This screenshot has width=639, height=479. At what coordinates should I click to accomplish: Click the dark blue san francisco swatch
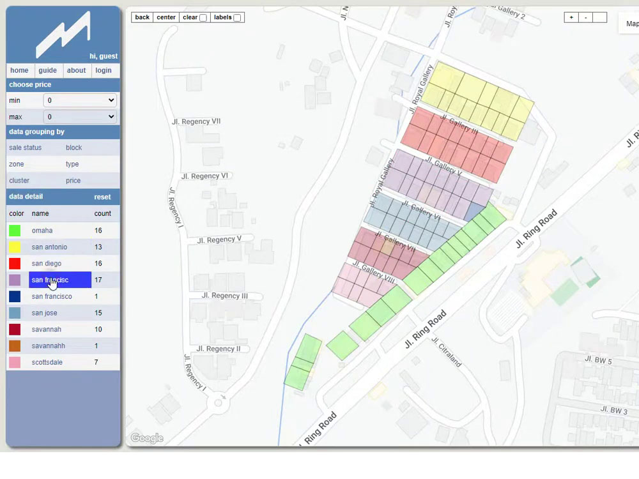coord(15,296)
